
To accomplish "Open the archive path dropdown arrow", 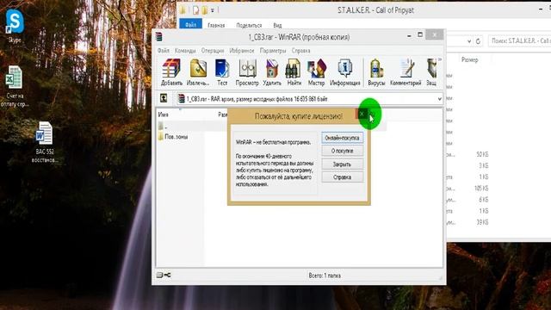I will (x=439, y=99).
